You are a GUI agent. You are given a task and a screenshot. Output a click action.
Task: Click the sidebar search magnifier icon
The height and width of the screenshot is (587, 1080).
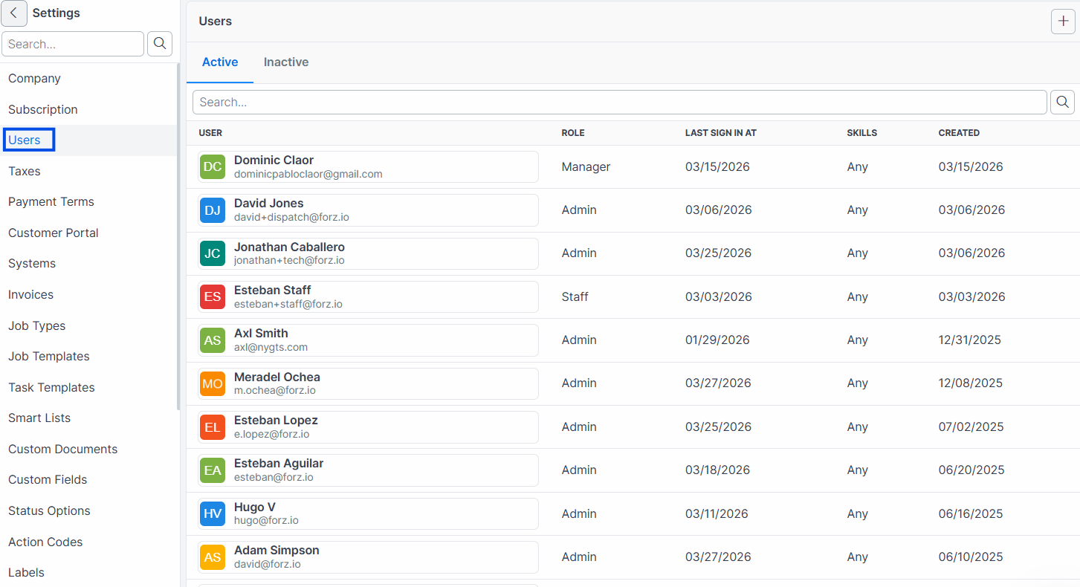[x=160, y=44]
